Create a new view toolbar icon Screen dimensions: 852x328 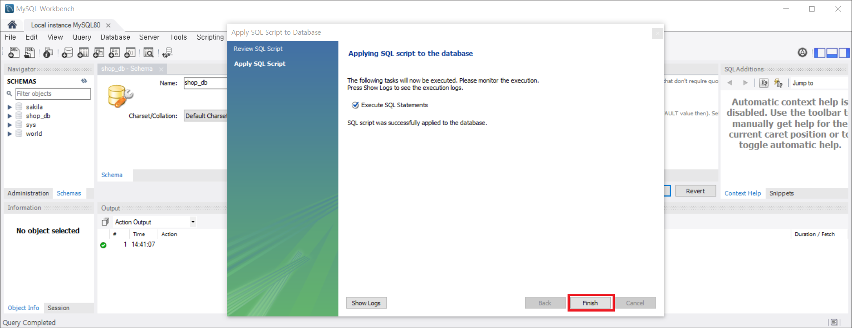[99, 53]
